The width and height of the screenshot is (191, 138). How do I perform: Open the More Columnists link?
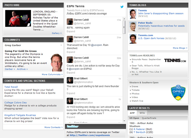click(x=52, y=74)
